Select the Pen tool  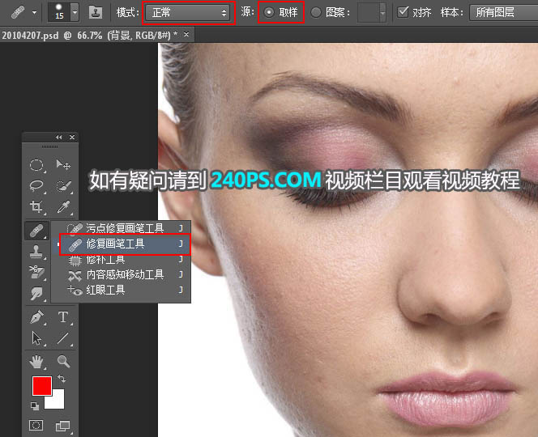pyautogui.click(x=36, y=317)
